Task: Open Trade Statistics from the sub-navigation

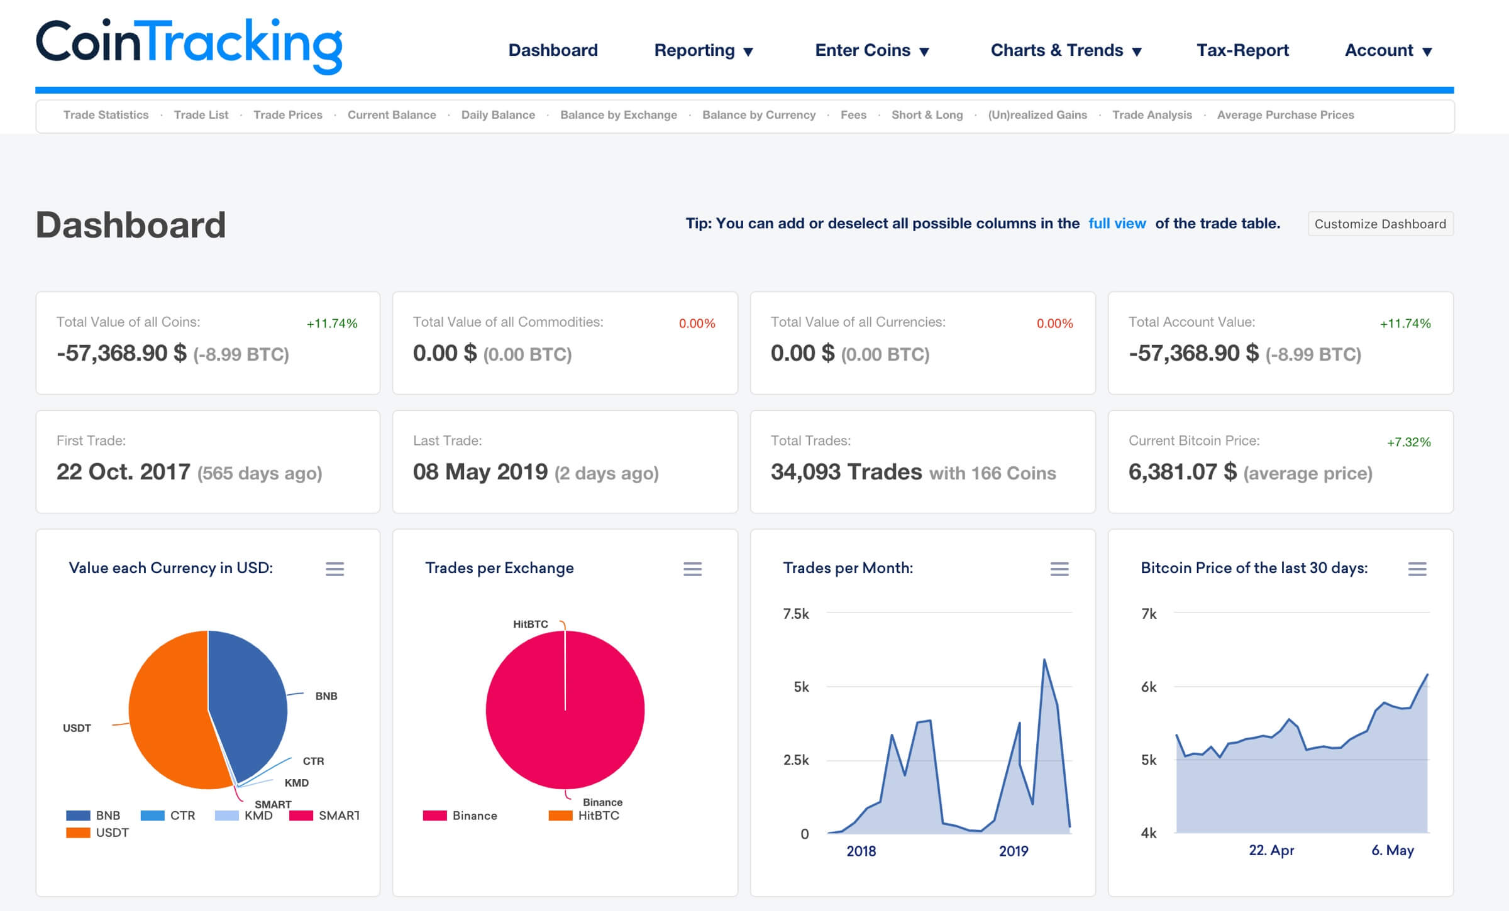Action: pyautogui.click(x=105, y=115)
